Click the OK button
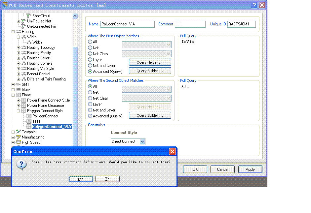The height and width of the screenshot is (213, 311). (x=195, y=169)
